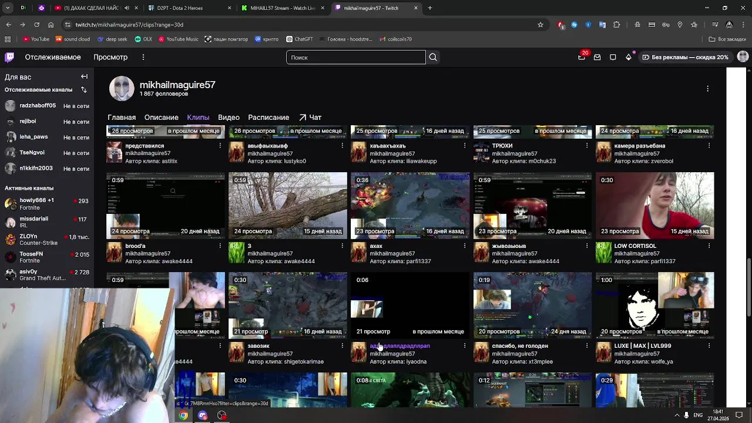Image resolution: width=752 pixels, height=423 pixels.
Task: Bookmark this page with the star icon
Action: (540, 25)
